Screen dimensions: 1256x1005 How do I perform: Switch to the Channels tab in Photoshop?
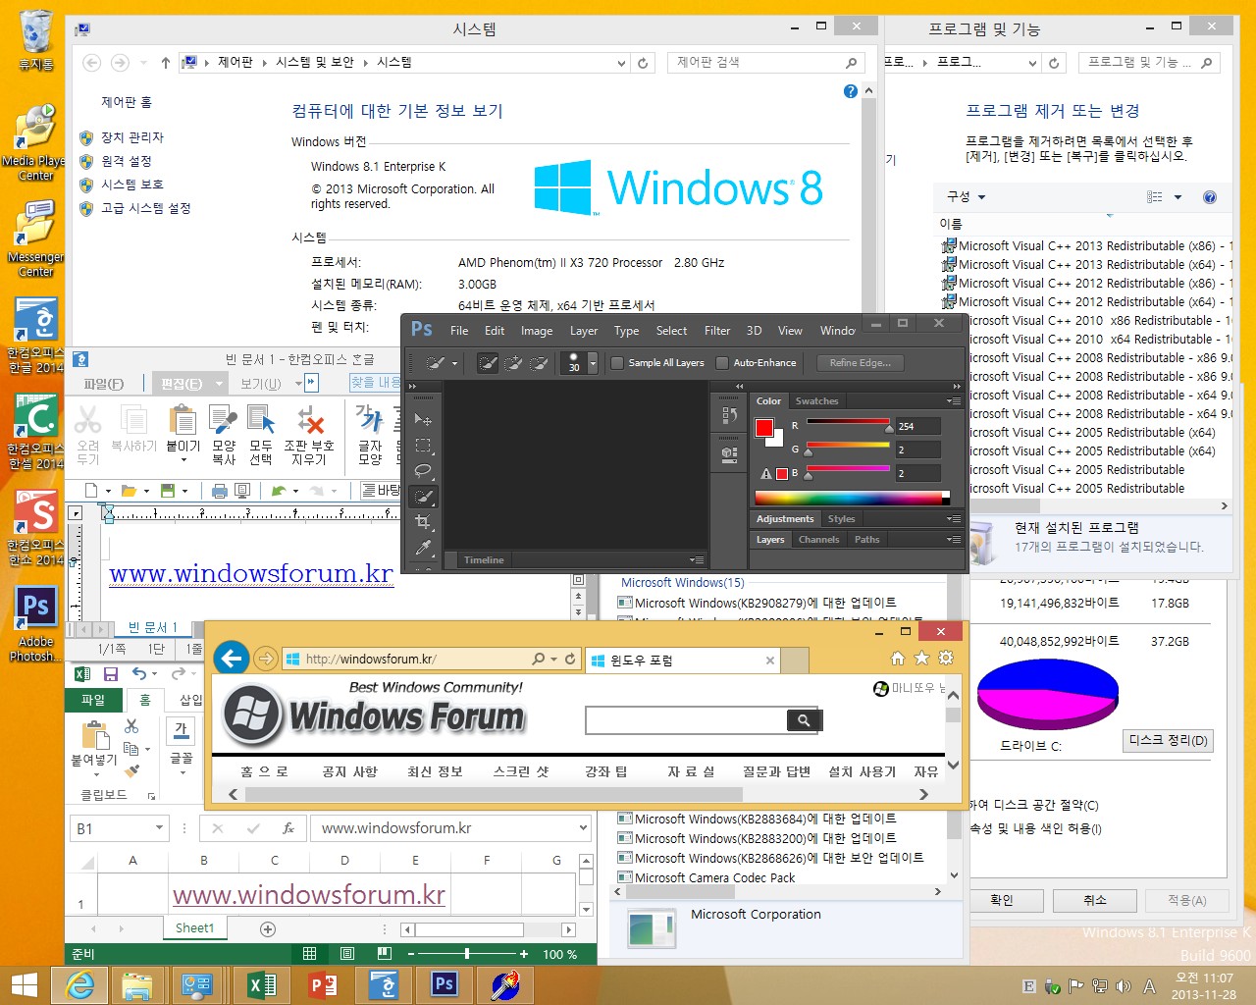click(818, 540)
